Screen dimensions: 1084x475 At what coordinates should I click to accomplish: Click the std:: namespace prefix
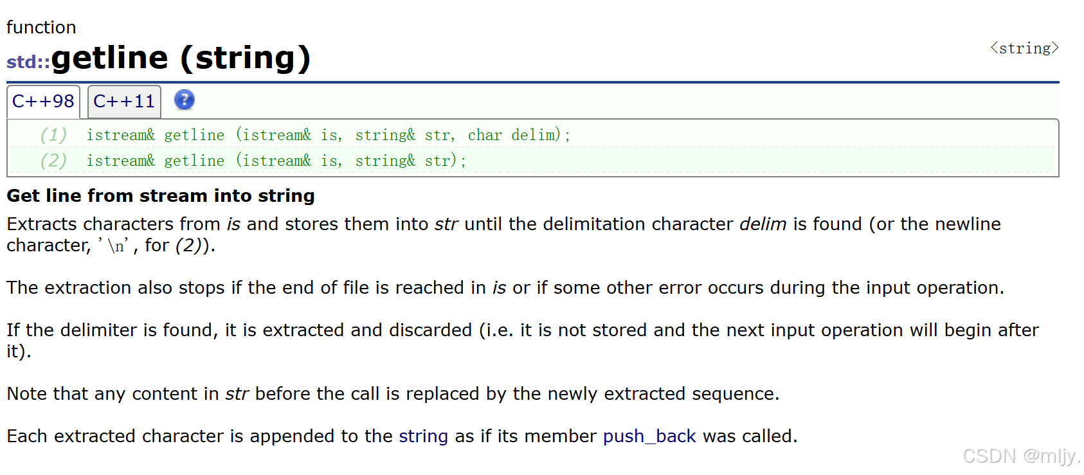tap(28, 62)
